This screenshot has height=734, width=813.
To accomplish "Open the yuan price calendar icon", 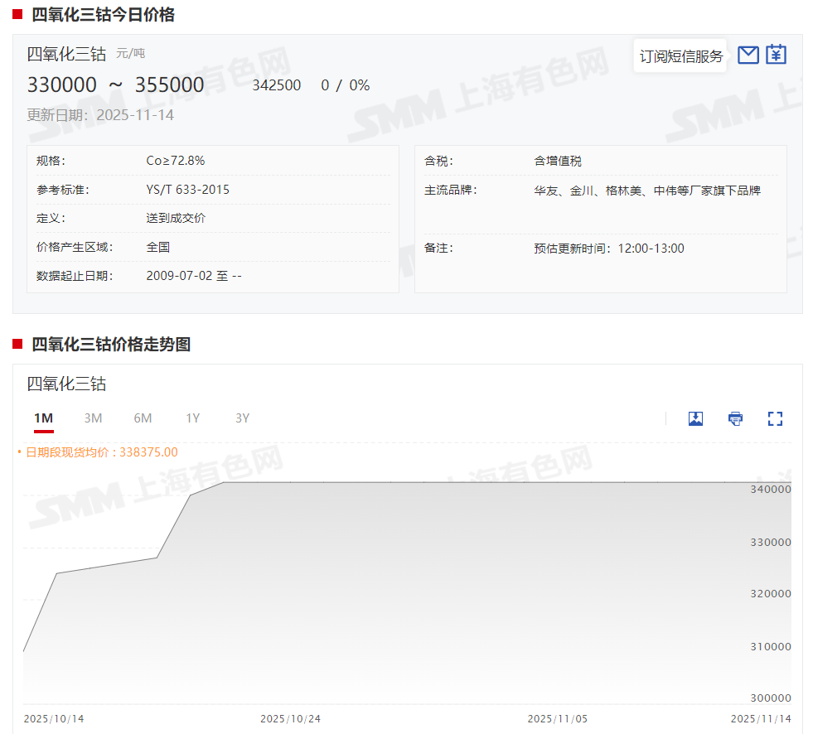I will coord(776,56).
